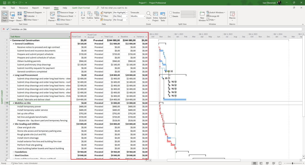
Task: Open the Fixed Cost column filter arrow
Action: [85, 37]
